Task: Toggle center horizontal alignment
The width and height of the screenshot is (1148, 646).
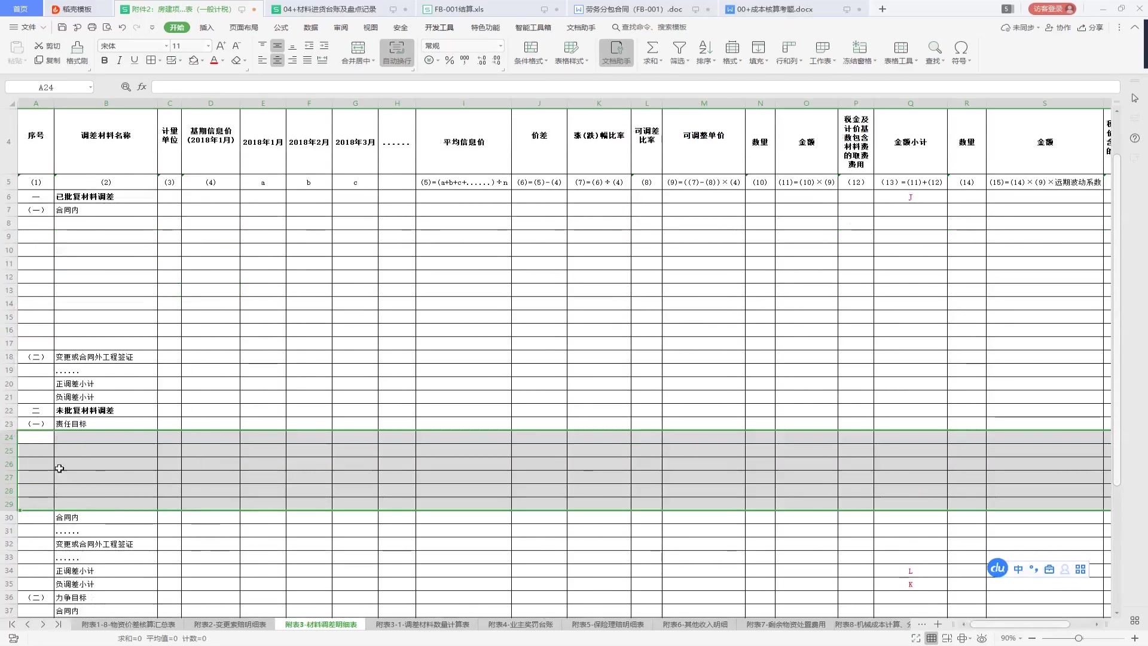Action: tap(277, 60)
